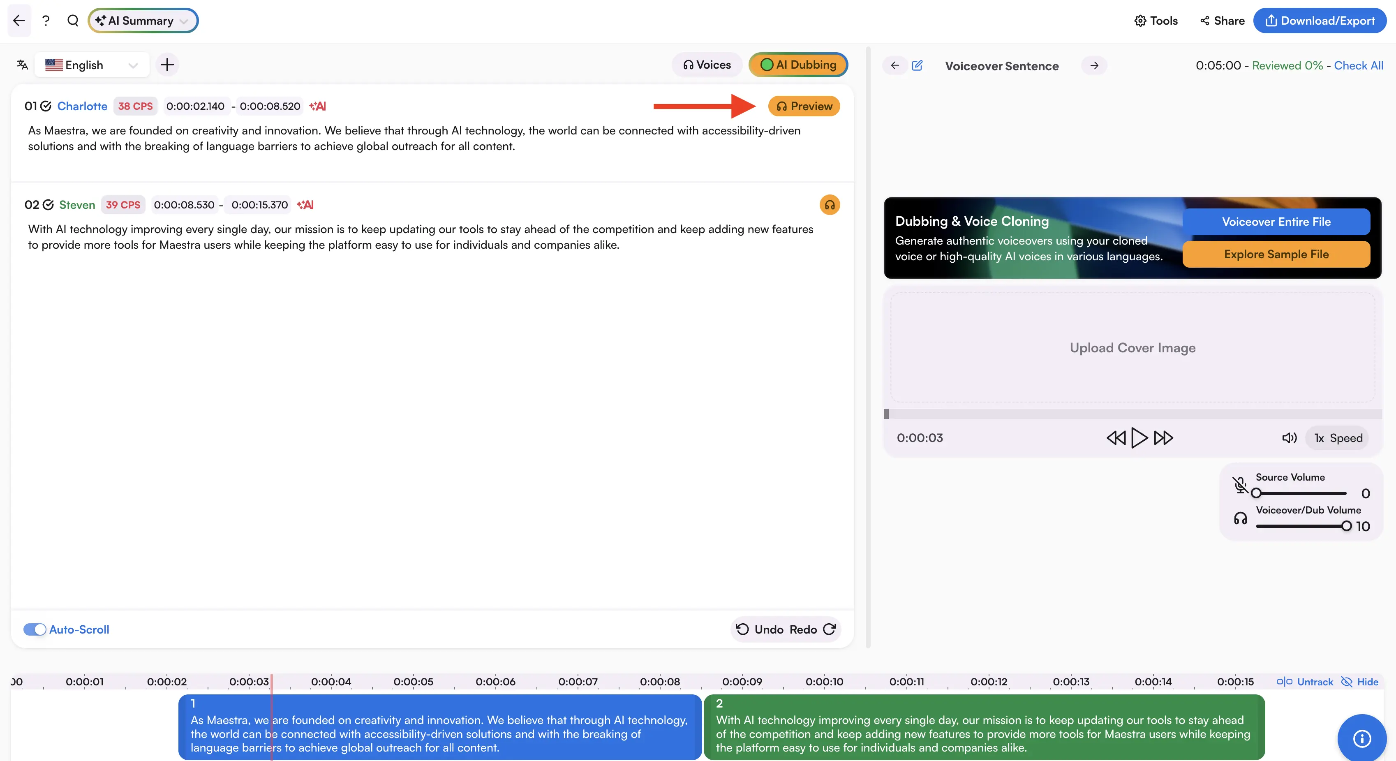The image size is (1396, 761).
Task: Click the 39 CPS badge
Action: pos(123,205)
